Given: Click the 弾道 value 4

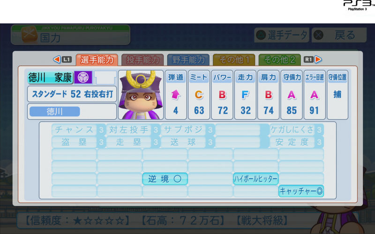Looking at the screenshot, I should pyautogui.click(x=175, y=110).
